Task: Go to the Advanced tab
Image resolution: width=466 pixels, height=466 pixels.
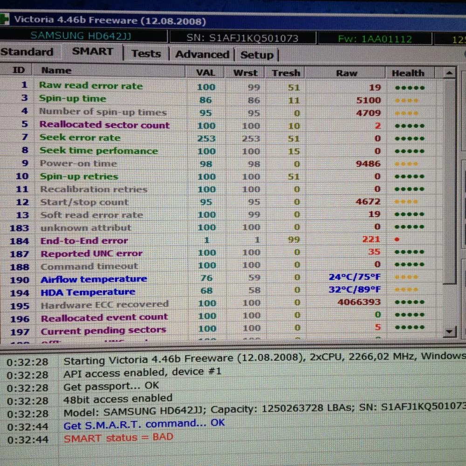Action: pos(202,55)
